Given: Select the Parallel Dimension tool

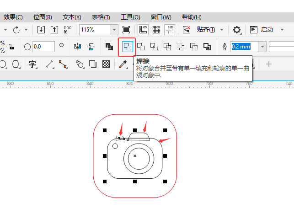Looking at the screenshot, I should tap(49, 64).
